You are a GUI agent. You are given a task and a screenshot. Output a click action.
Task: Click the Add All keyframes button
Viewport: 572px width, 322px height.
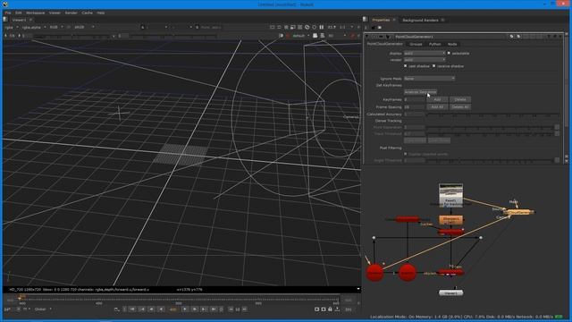[x=437, y=107]
